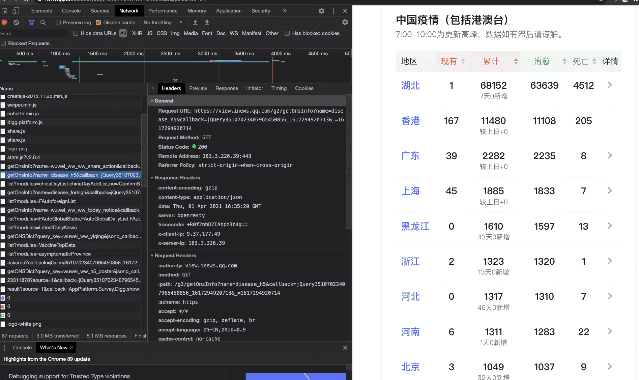639x380 pixels.
Task: Click the export HAR download arrow
Action: coord(207,22)
